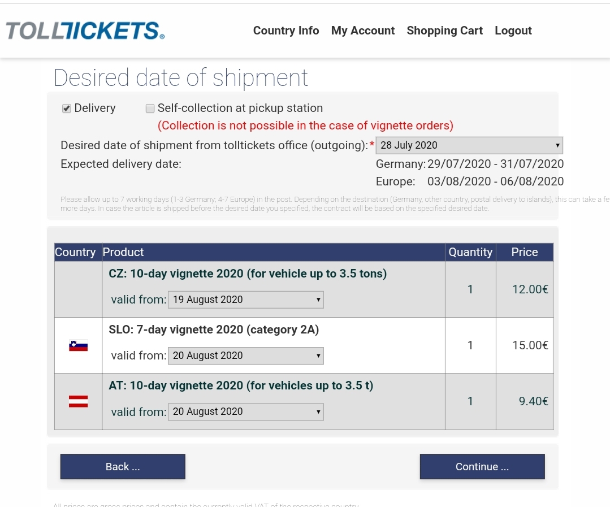610x507 pixels.
Task: Open the Country Info menu
Action: click(x=286, y=31)
